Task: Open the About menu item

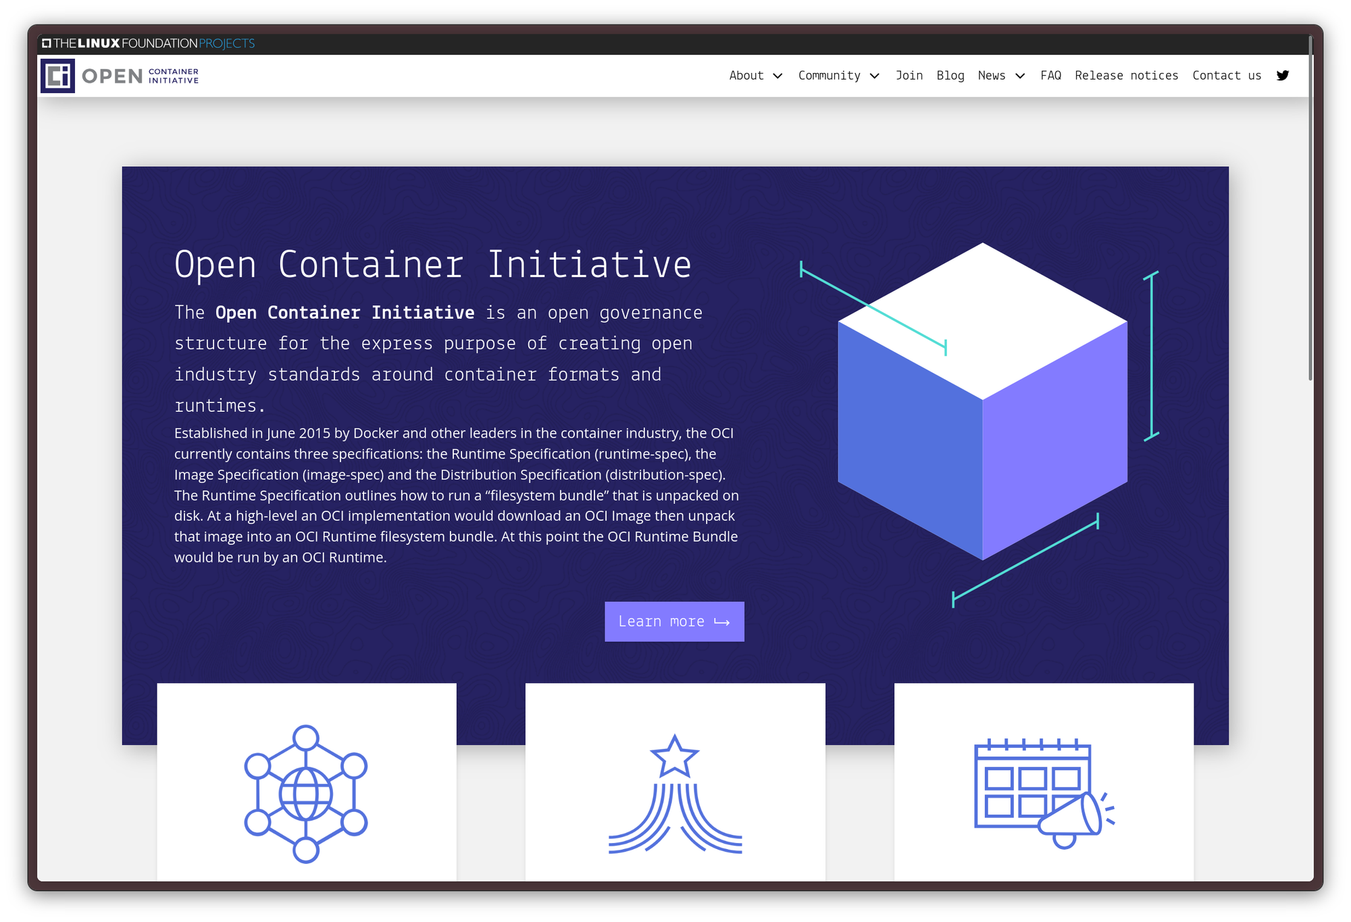Action: point(746,76)
